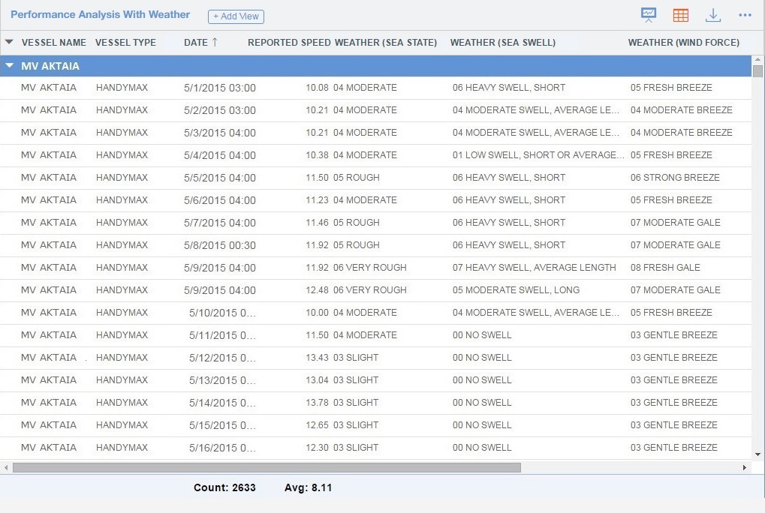Open the chart visualization view icon
765x513 pixels.
click(x=647, y=14)
